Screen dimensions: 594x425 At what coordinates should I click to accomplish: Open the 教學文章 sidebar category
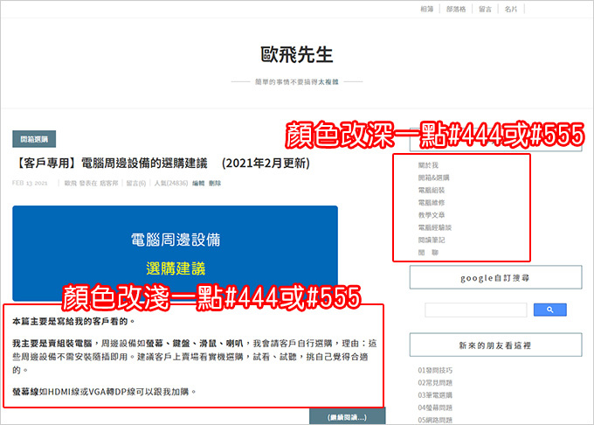pyautogui.click(x=432, y=215)
